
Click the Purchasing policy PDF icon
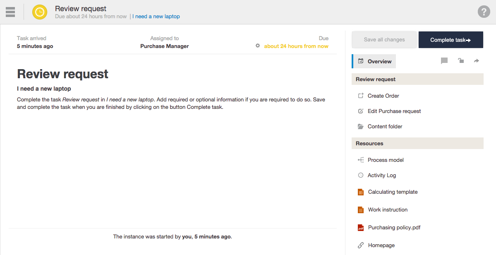pyautogui.click(x=361, y=228)
